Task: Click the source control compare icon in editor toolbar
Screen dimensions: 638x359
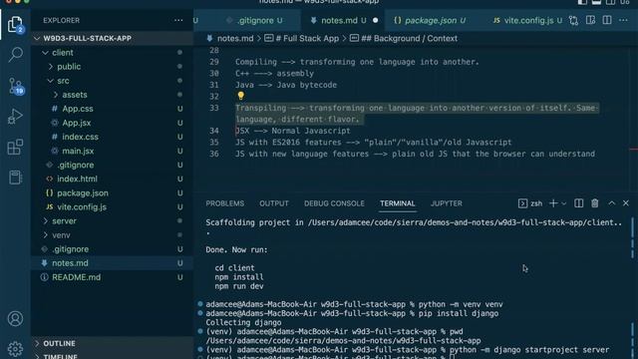Action: [x=574, y=20]
